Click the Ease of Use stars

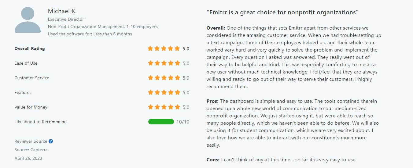point(164,63)
